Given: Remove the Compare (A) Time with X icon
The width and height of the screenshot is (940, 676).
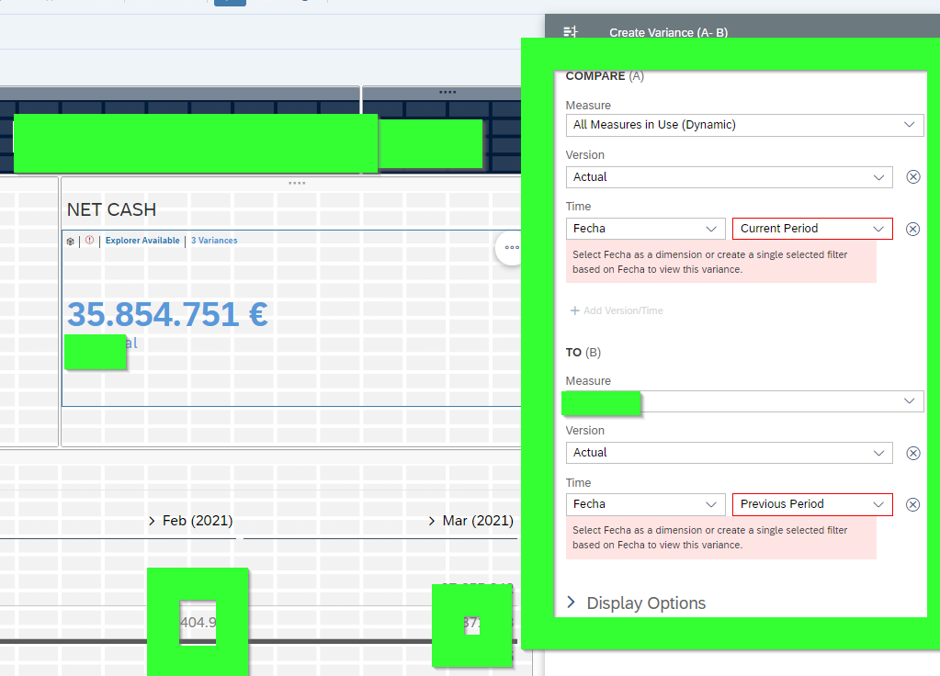Looking at the screenshot, I should [912, 229].
